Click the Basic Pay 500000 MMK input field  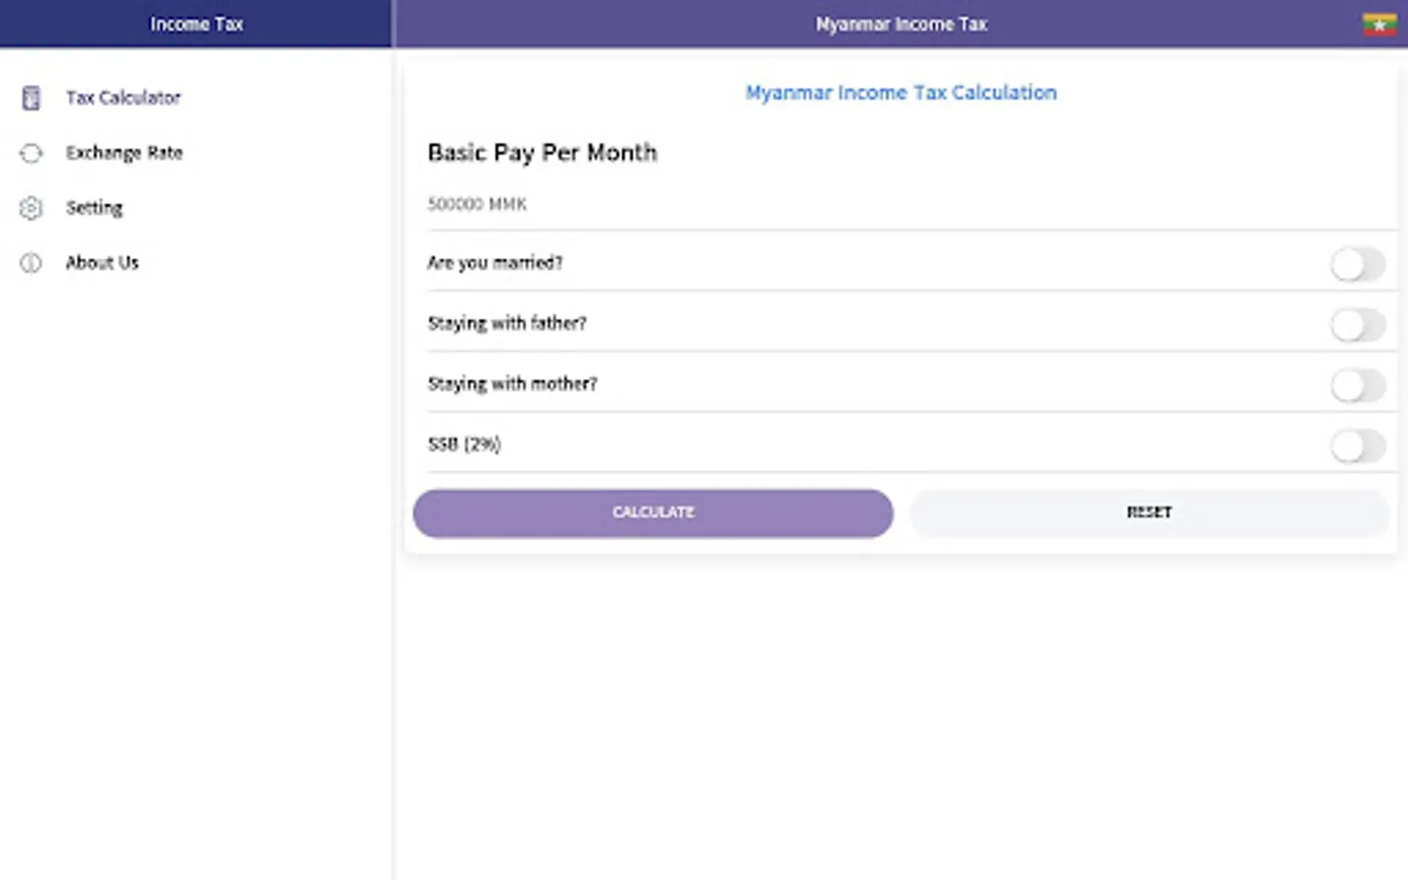pyautogui.click(x=880, y=204)
